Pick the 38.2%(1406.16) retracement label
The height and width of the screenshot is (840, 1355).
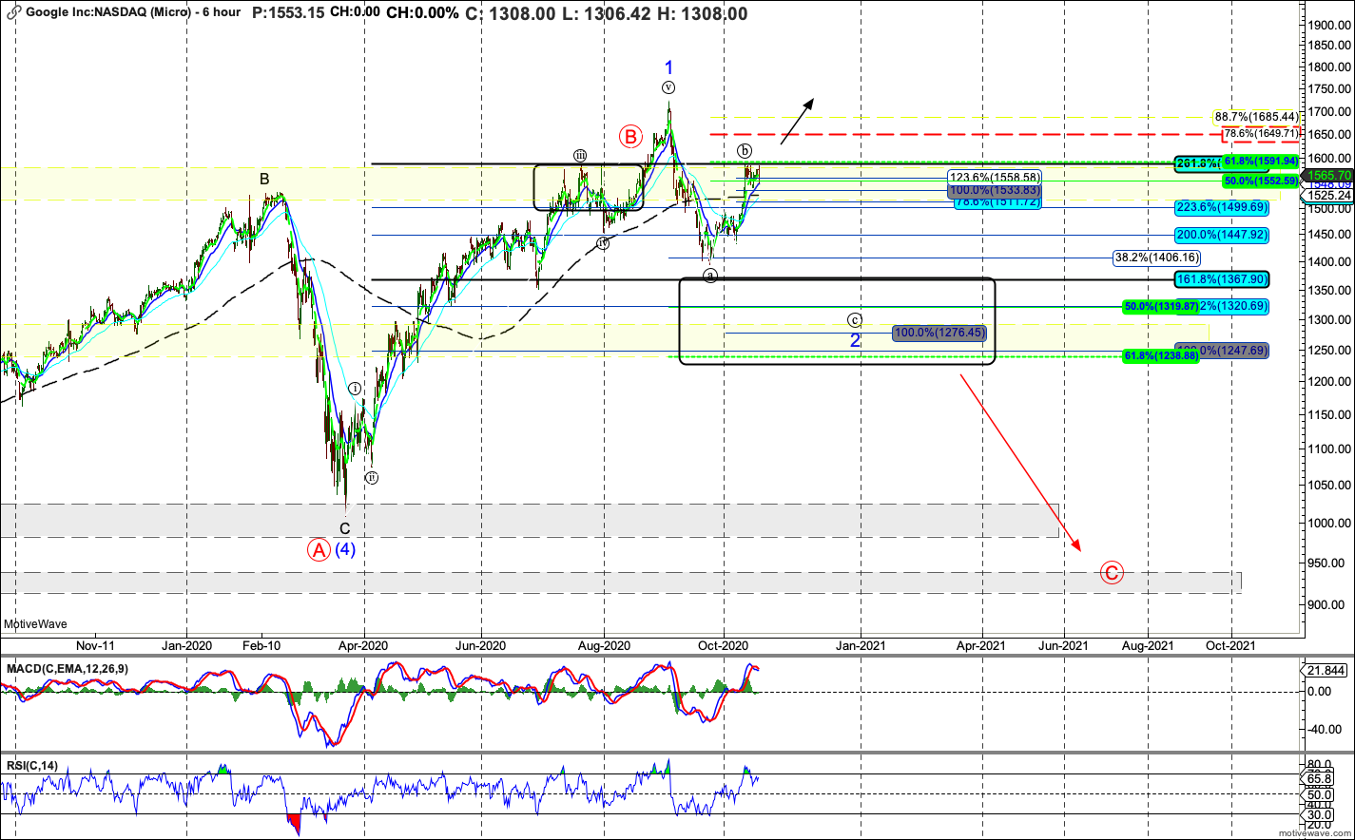click(1156, 258)
